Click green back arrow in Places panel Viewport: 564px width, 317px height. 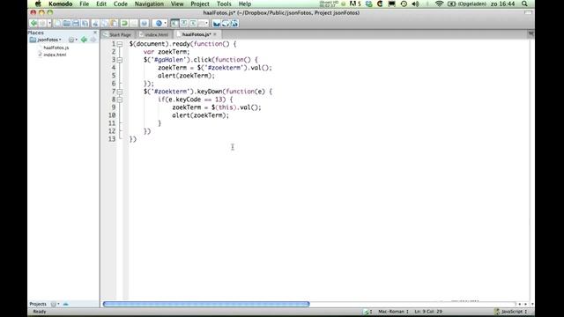tap(84, 40)
